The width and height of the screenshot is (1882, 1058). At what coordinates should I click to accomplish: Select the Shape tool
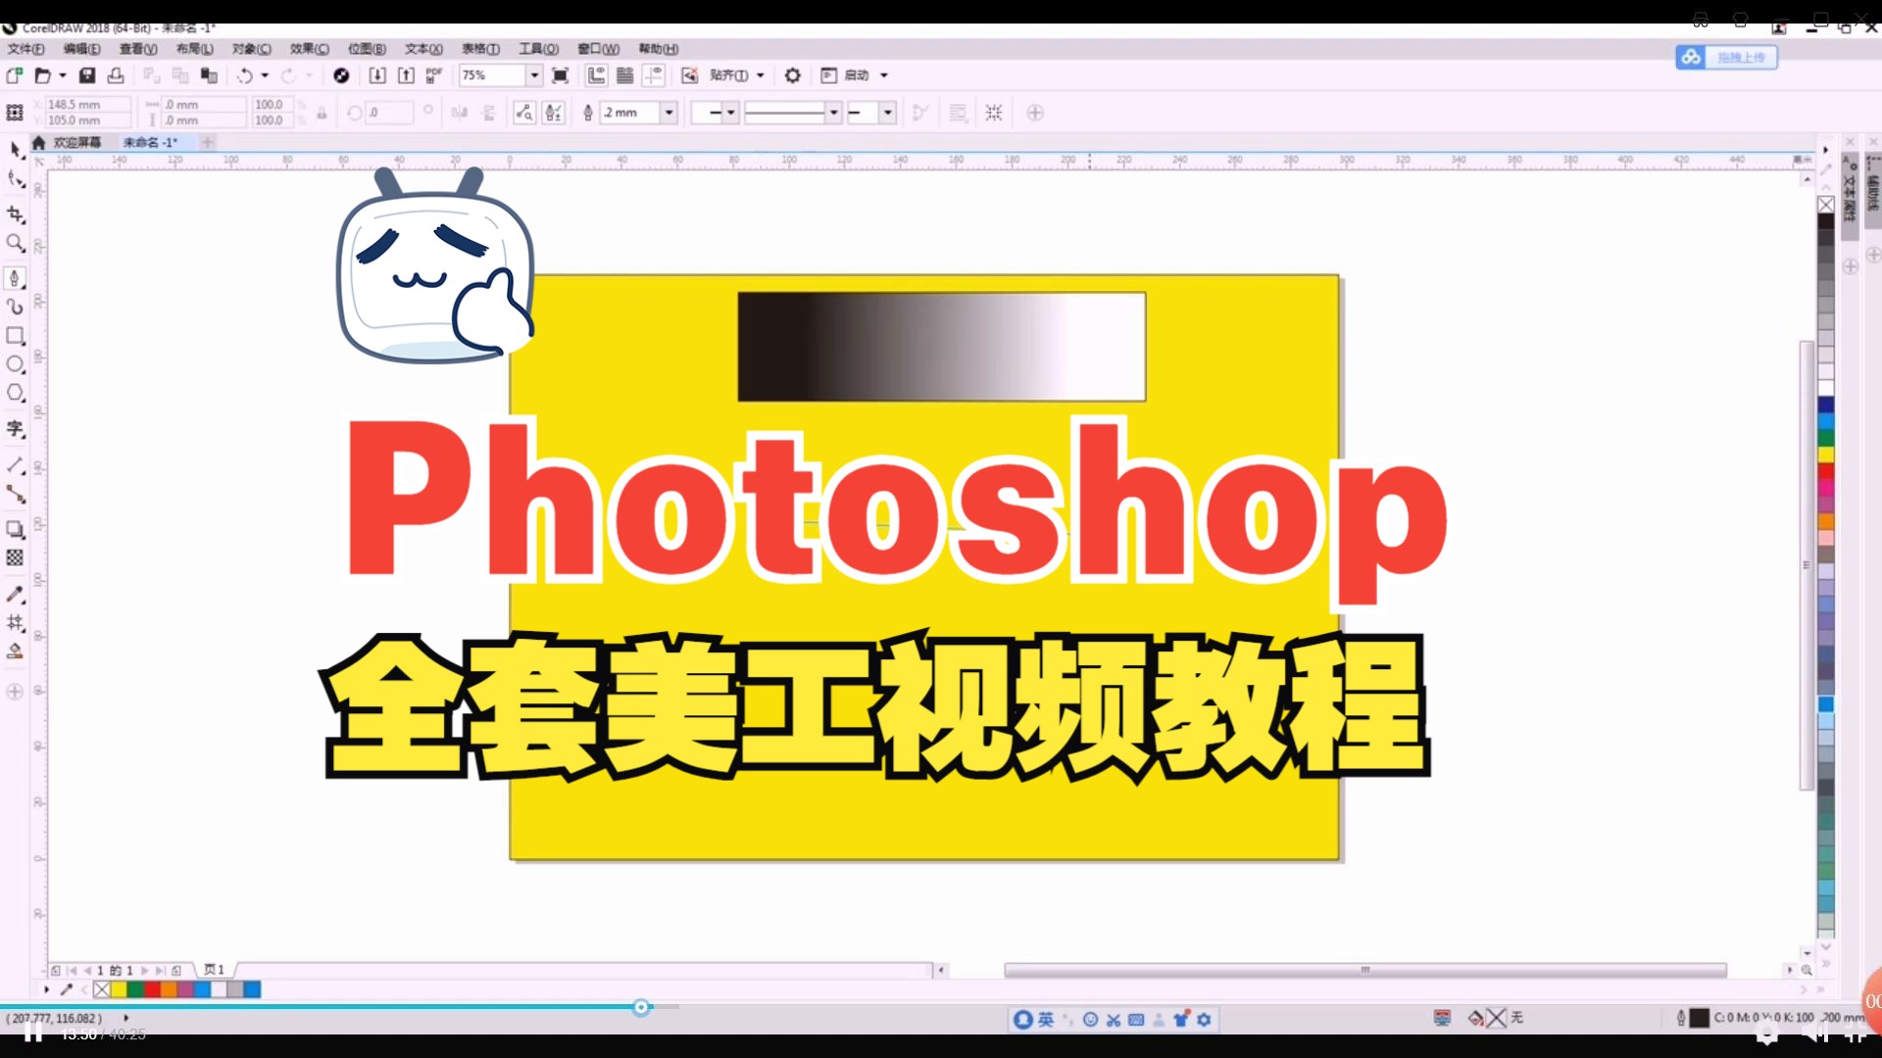pyautogui.click(x=16, y=178)
